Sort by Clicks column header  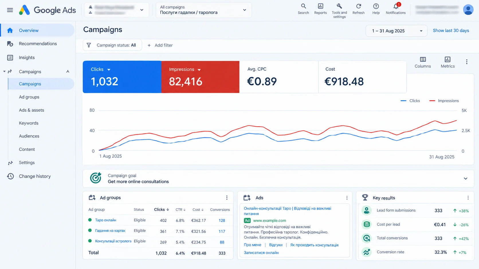coord(162,210)
